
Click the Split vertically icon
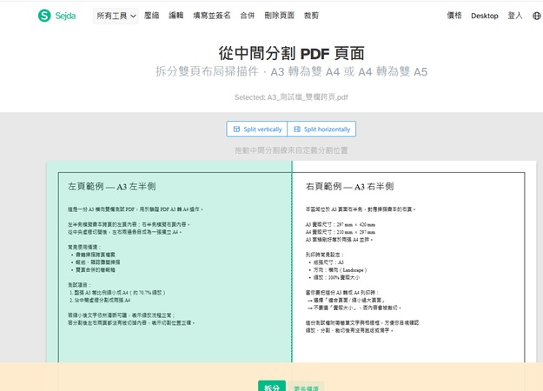[x=236, y=129]
